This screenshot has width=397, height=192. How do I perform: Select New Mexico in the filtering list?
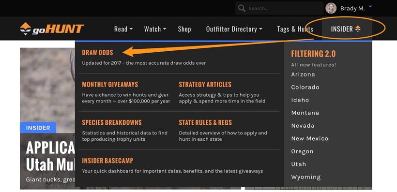[310, 138]
